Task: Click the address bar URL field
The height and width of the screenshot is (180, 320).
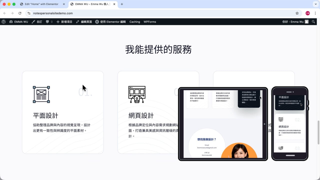Action: (160, 13)
